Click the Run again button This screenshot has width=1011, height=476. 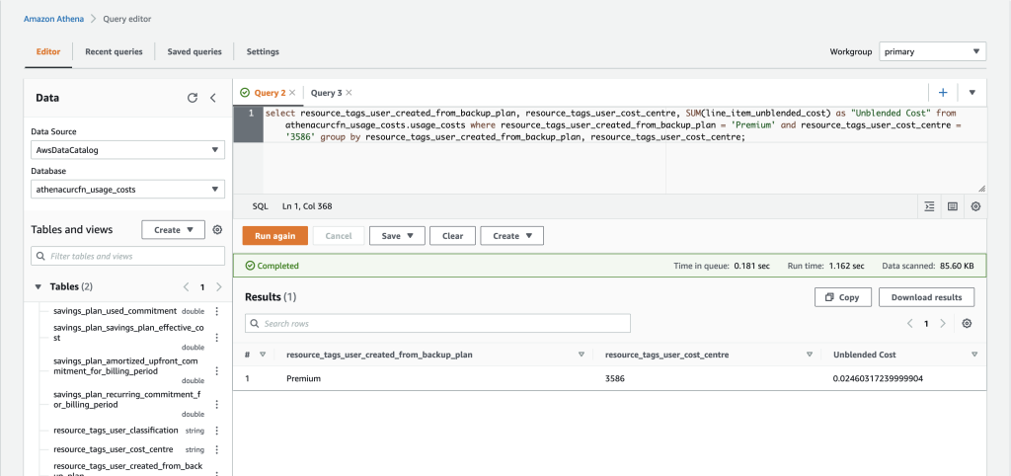275,236
